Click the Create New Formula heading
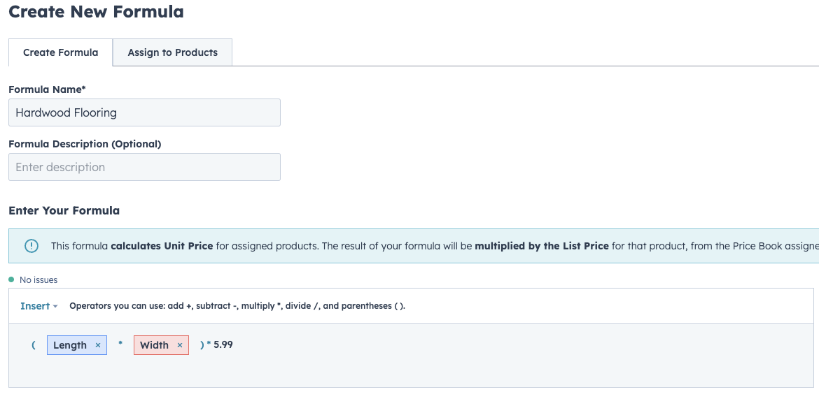 (x=96, y=12)
